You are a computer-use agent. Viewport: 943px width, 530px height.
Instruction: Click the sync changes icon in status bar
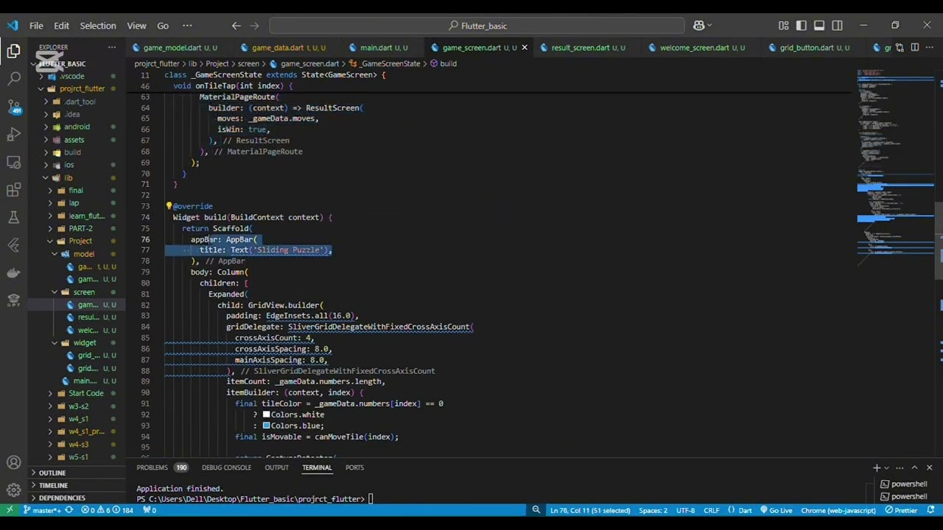pyautogui.click(x=69, y=510)
